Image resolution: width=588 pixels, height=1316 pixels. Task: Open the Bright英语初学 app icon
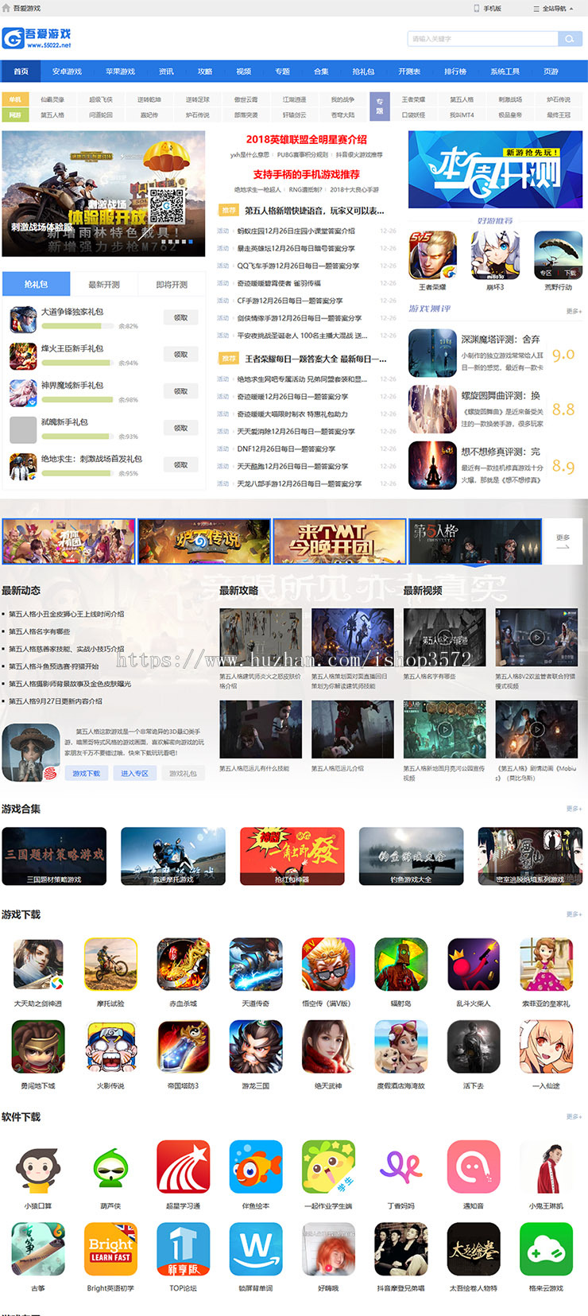(110, 1249)
